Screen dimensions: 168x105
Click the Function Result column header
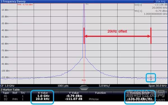(x=140, y=93)
